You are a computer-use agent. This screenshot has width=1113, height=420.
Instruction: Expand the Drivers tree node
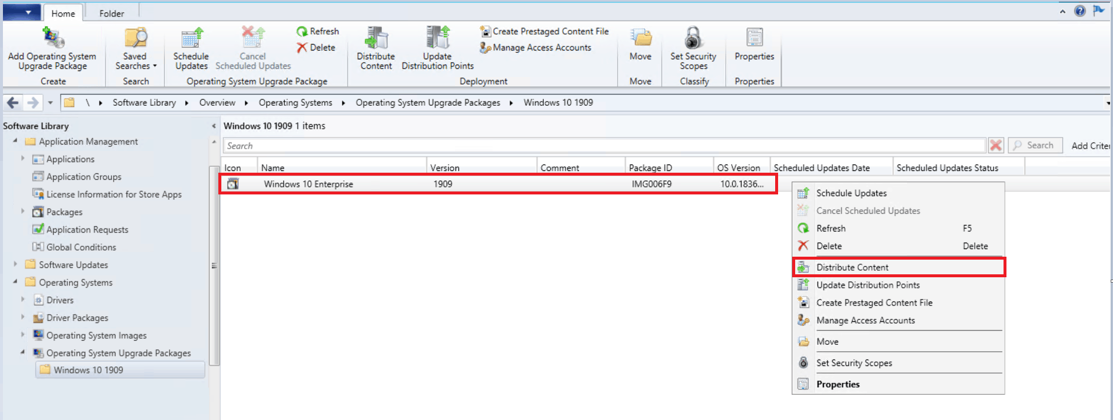pos(23,300)
